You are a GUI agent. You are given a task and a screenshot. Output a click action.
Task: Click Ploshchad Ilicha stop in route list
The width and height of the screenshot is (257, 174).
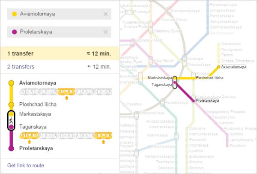(38, 104)
